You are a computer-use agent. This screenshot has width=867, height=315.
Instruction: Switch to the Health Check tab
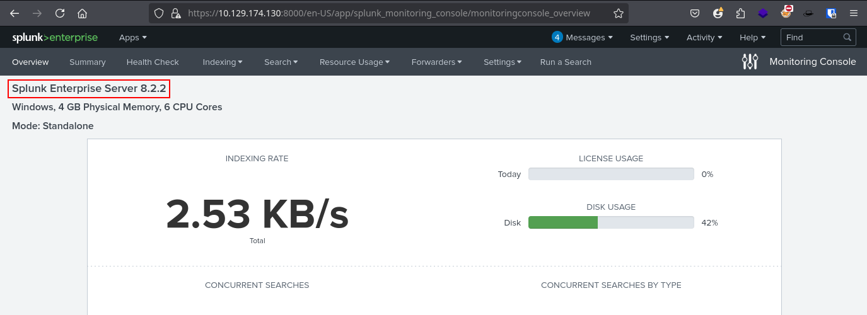[x=153, y=62]
